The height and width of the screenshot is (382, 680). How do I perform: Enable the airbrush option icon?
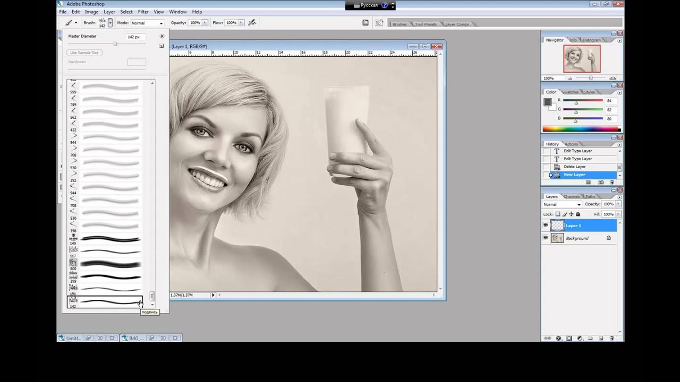(x=252, y=23)
